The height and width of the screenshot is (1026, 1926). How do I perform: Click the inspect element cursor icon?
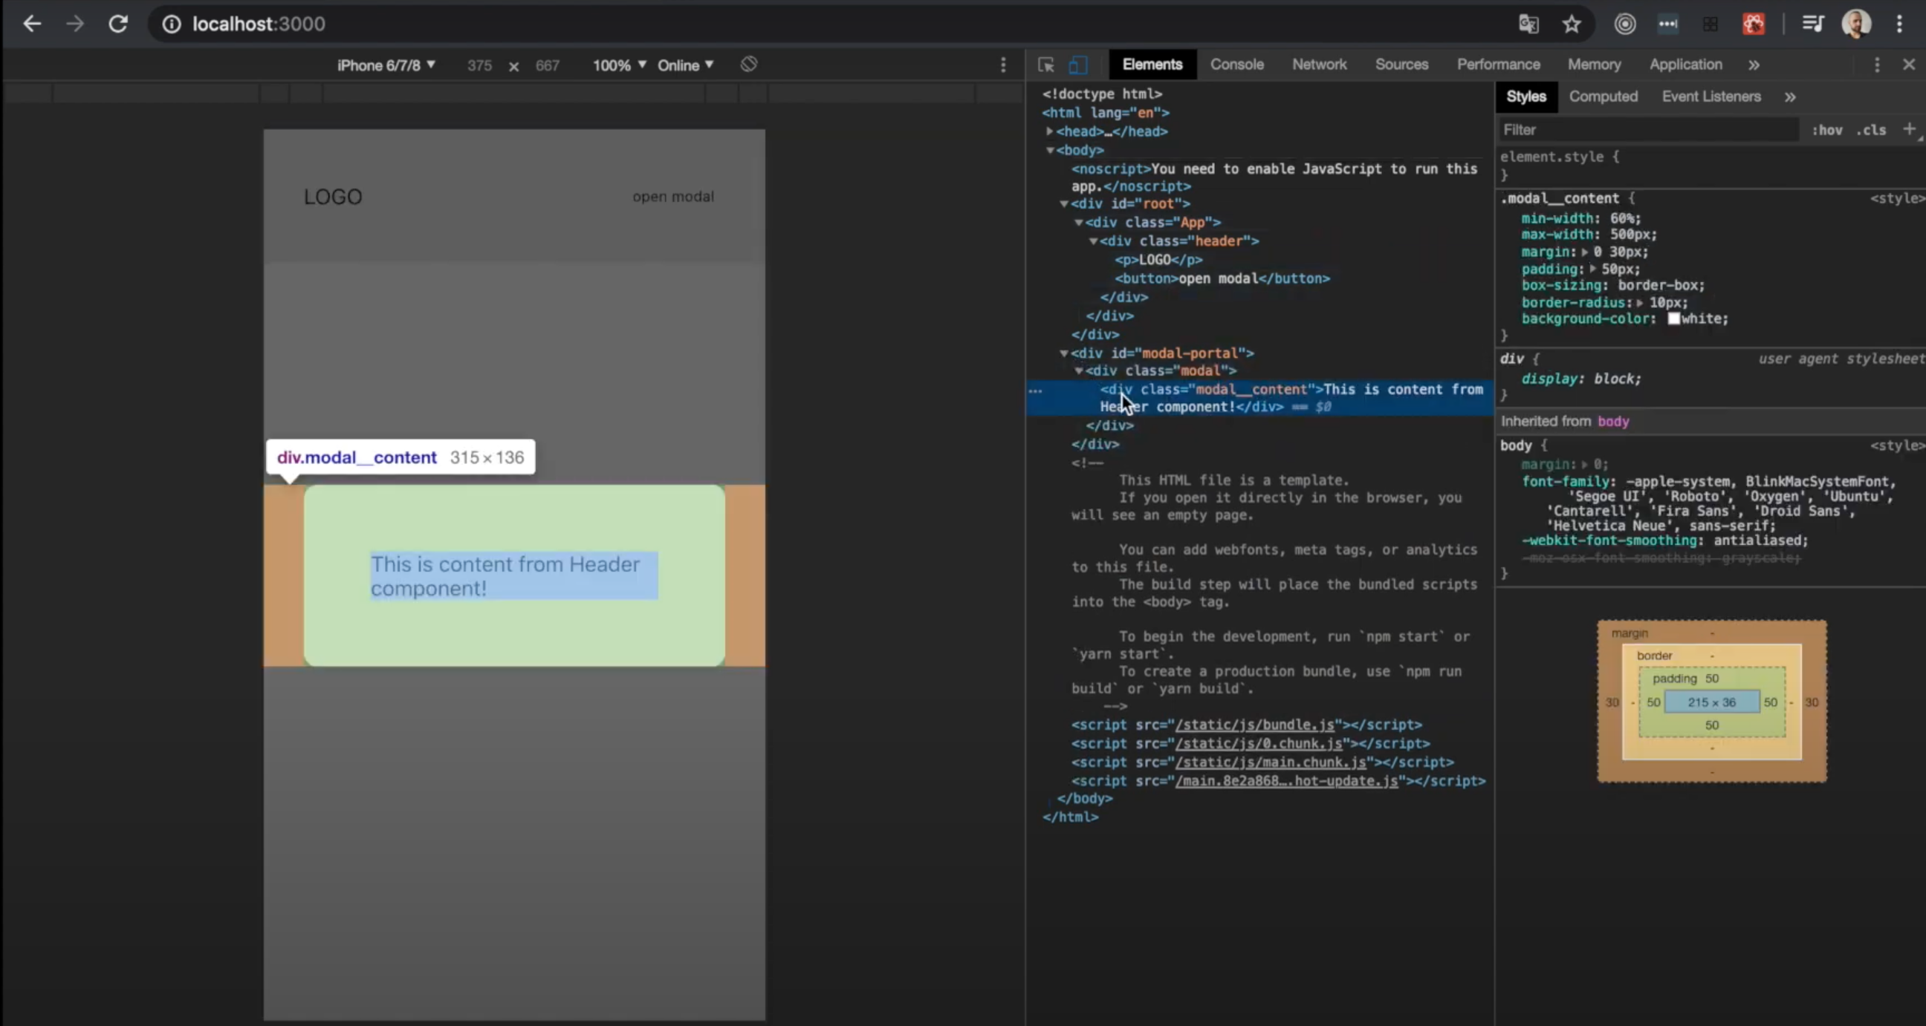(1045, 64)
